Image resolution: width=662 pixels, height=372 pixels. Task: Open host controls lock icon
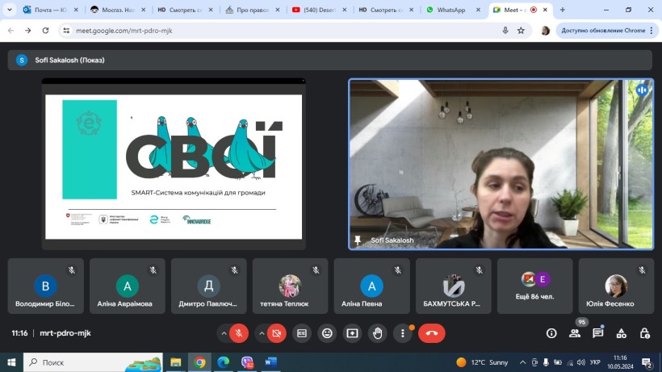coord(644,333)
